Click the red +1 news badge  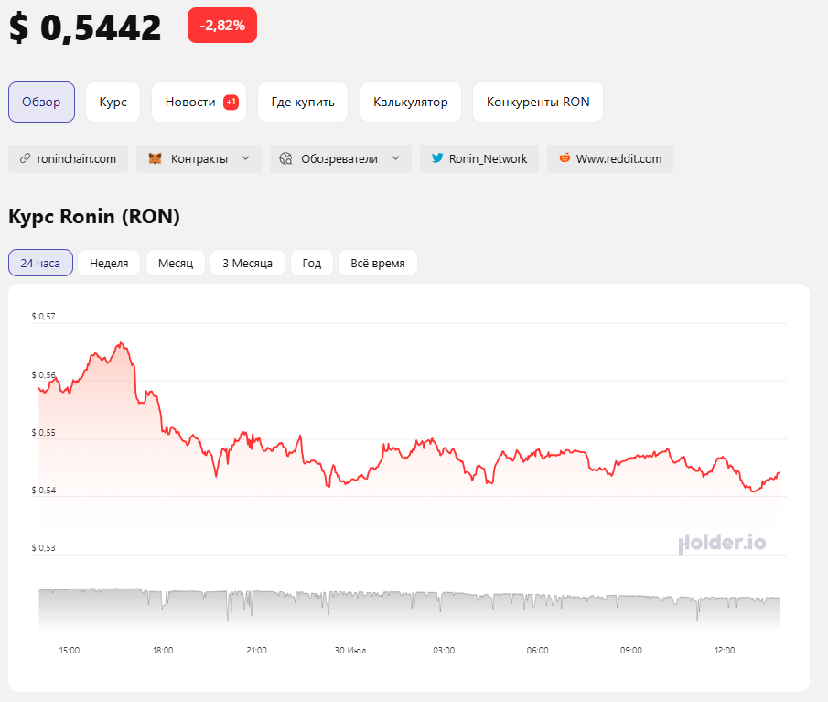231,102
